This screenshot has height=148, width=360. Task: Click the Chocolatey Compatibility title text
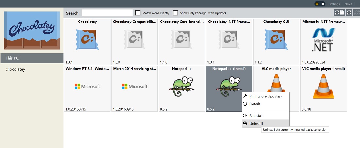135,22
